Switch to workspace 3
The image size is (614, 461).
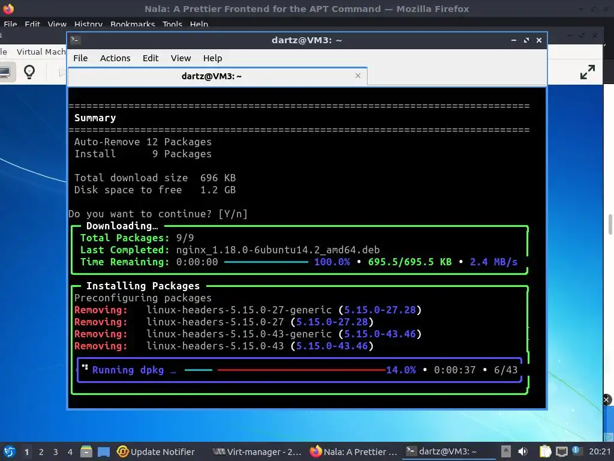click(x=56, y=452)
